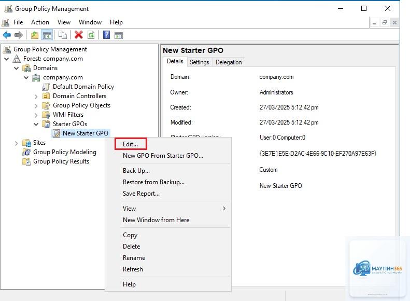
Task: Click the WMI Filters funnel folder icon
Action: [x=46, y=115]
